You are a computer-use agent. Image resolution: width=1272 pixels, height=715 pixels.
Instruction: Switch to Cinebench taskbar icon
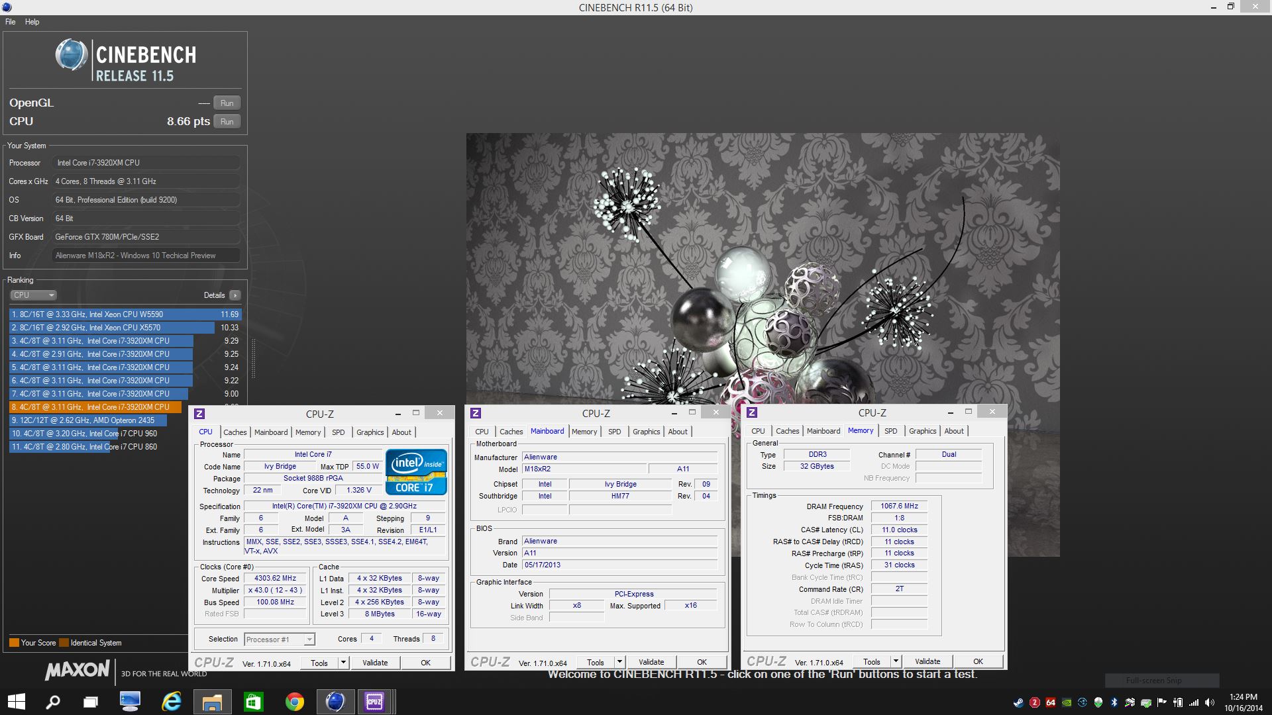(x=335, y=702)
